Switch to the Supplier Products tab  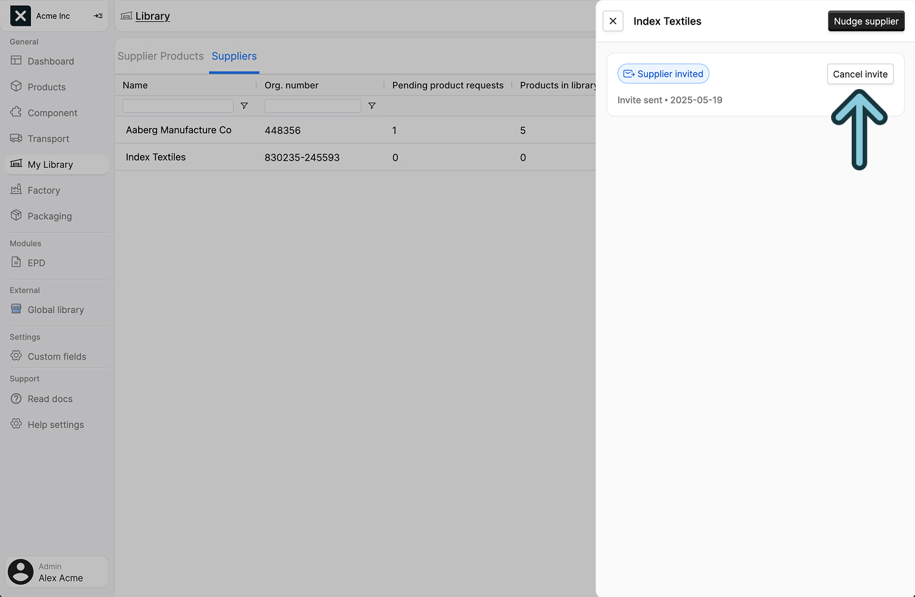[x=160, y=56]
